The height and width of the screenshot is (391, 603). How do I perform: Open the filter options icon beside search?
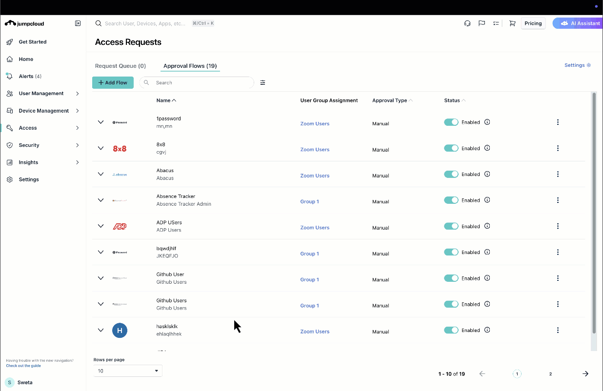pyautogui.click(x=262, y=83)
